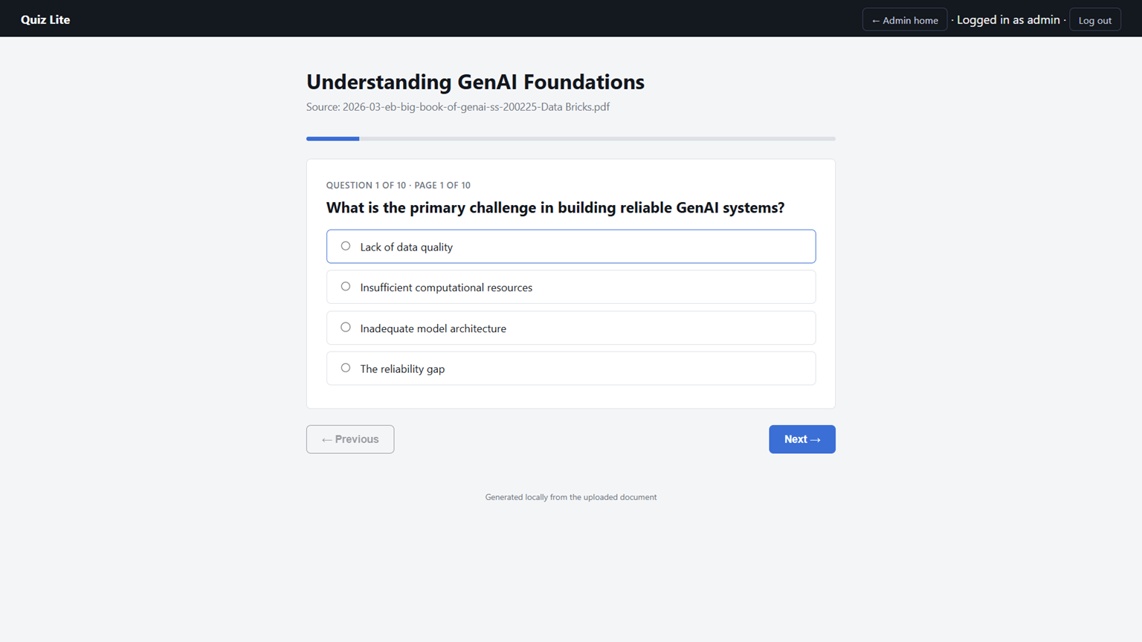Click the Quiz Lite logo
Viewport: 1142px width, 642px height.
tap(45, 20)
